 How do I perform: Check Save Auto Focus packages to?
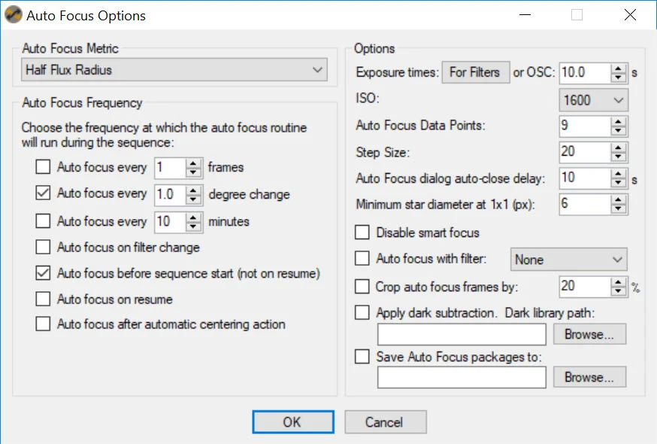[362, 356]
